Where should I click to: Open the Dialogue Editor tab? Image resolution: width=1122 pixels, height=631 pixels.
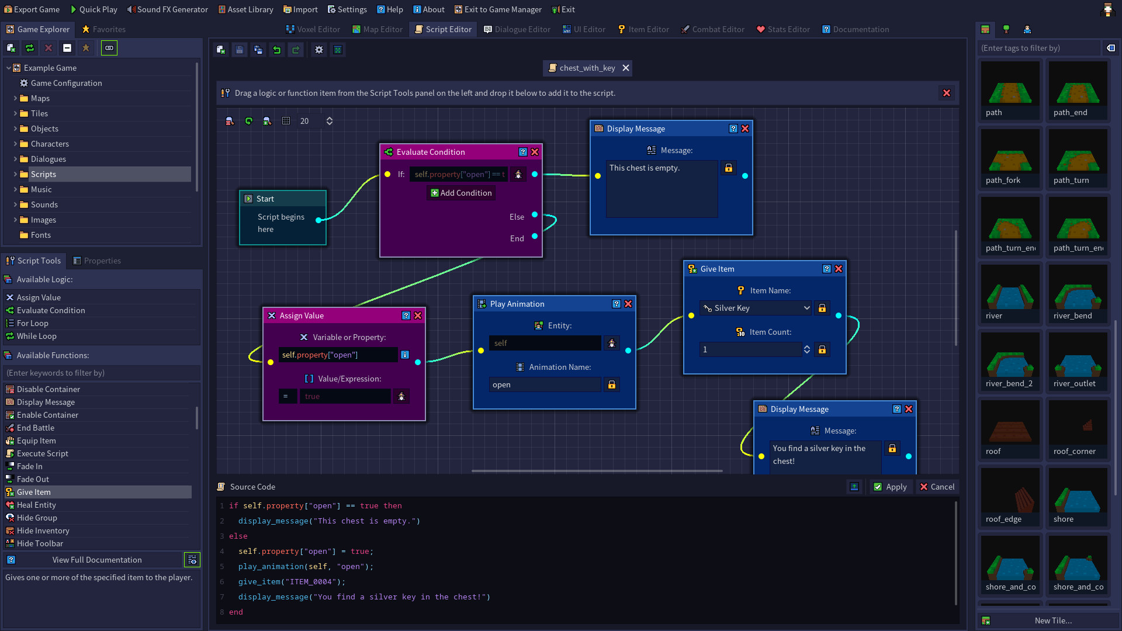point(517,29)
